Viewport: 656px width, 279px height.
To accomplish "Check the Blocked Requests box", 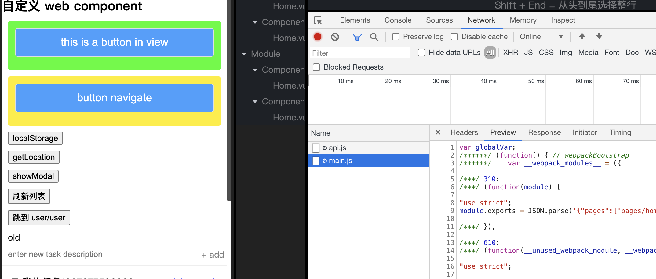I will point(316,67).
